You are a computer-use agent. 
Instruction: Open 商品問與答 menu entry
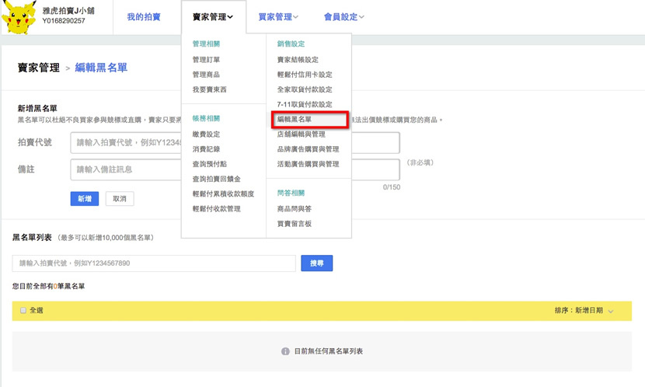(x=295, y=209)
